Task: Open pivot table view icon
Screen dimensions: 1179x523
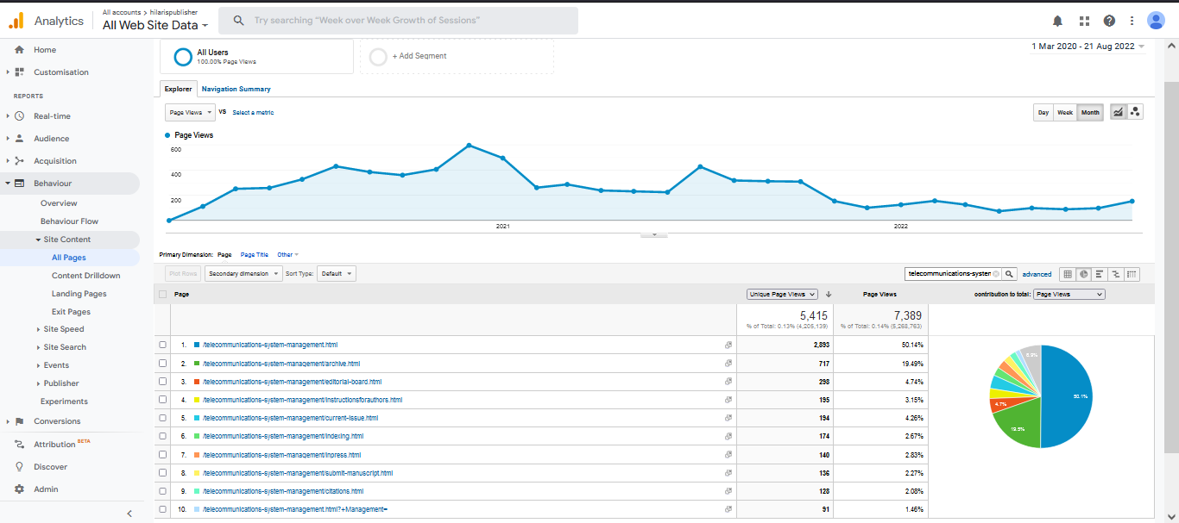Action: pos(1132,274)
